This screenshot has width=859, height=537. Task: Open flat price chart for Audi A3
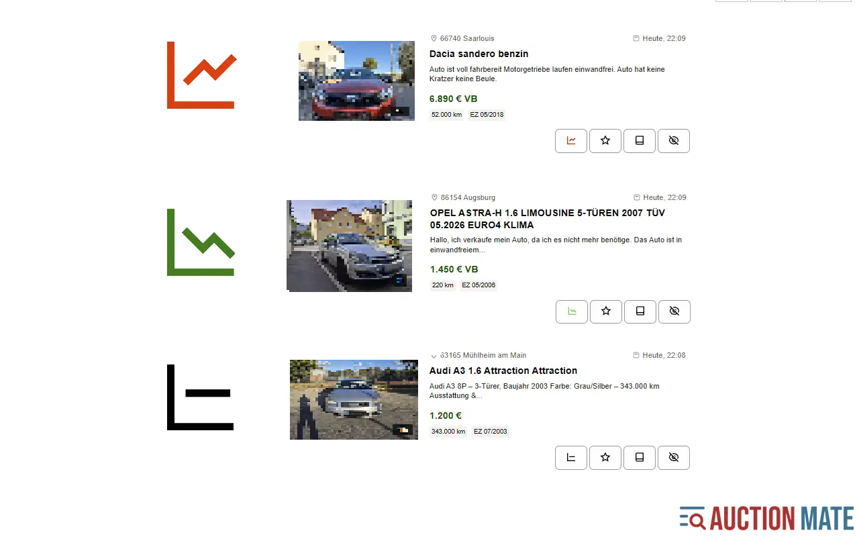(571, 458)
